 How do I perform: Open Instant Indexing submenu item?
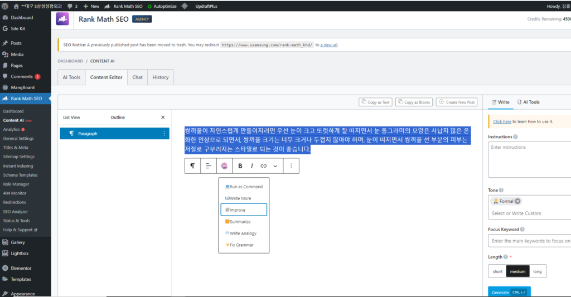[x=18, y=165]
